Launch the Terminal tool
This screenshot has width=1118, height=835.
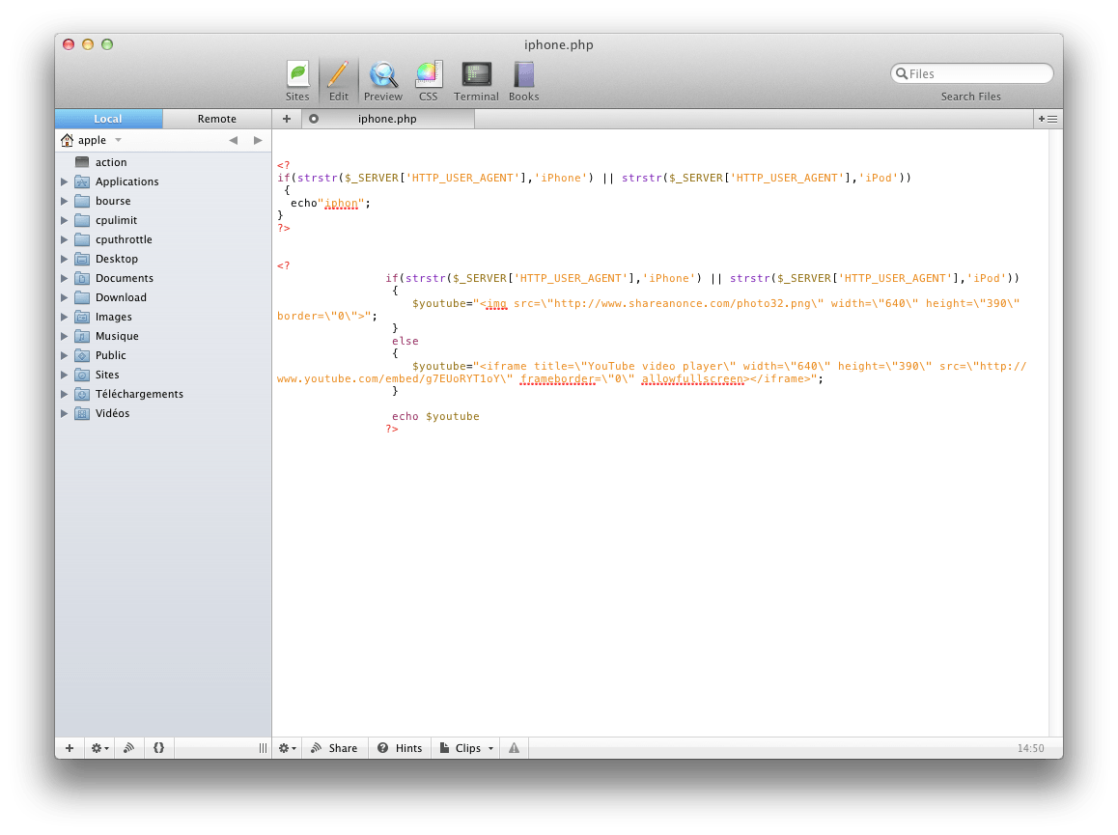pyautogui.click(x=476, y=81)
